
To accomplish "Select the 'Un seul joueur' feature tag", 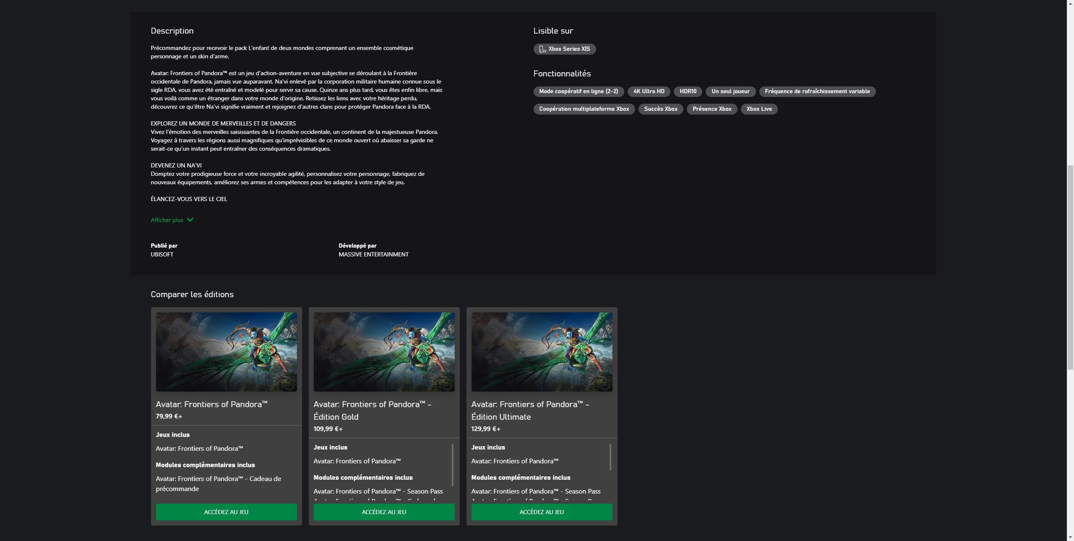I will (730, 91).
